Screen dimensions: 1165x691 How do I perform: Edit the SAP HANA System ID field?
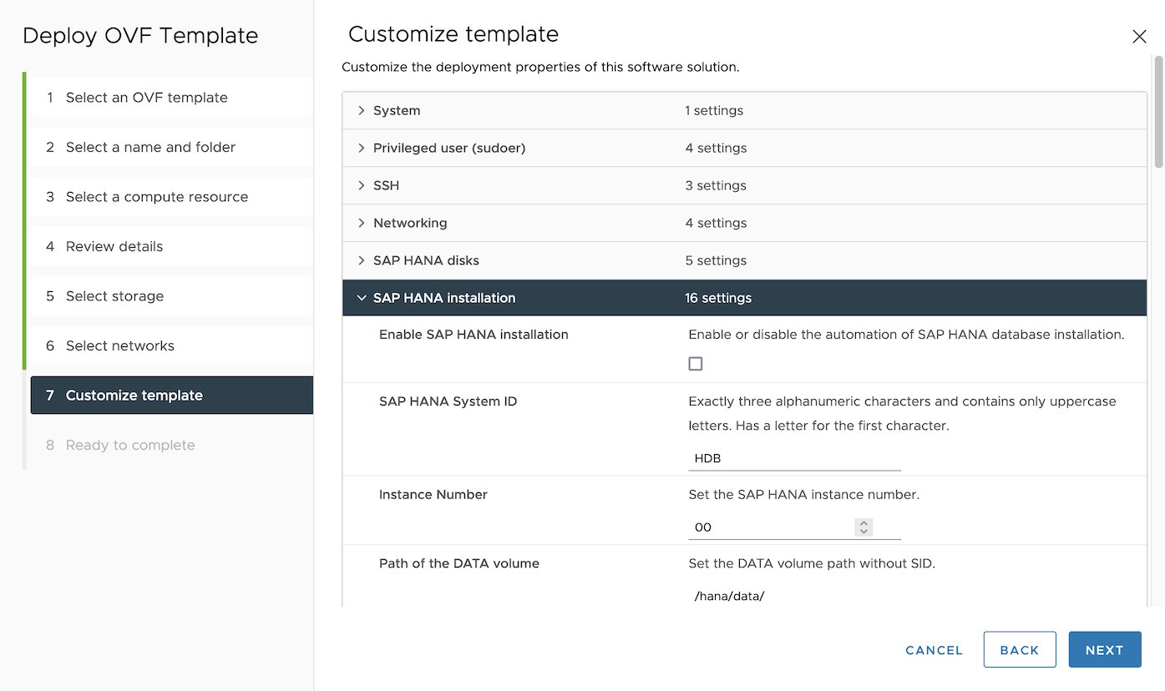tap(793, 457)
